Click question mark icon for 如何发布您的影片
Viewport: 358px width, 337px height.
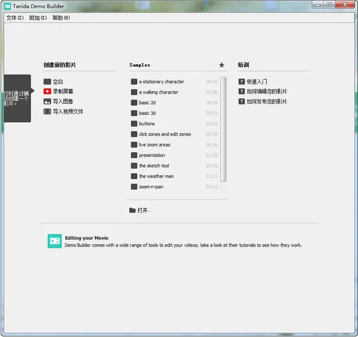[242, 102]
